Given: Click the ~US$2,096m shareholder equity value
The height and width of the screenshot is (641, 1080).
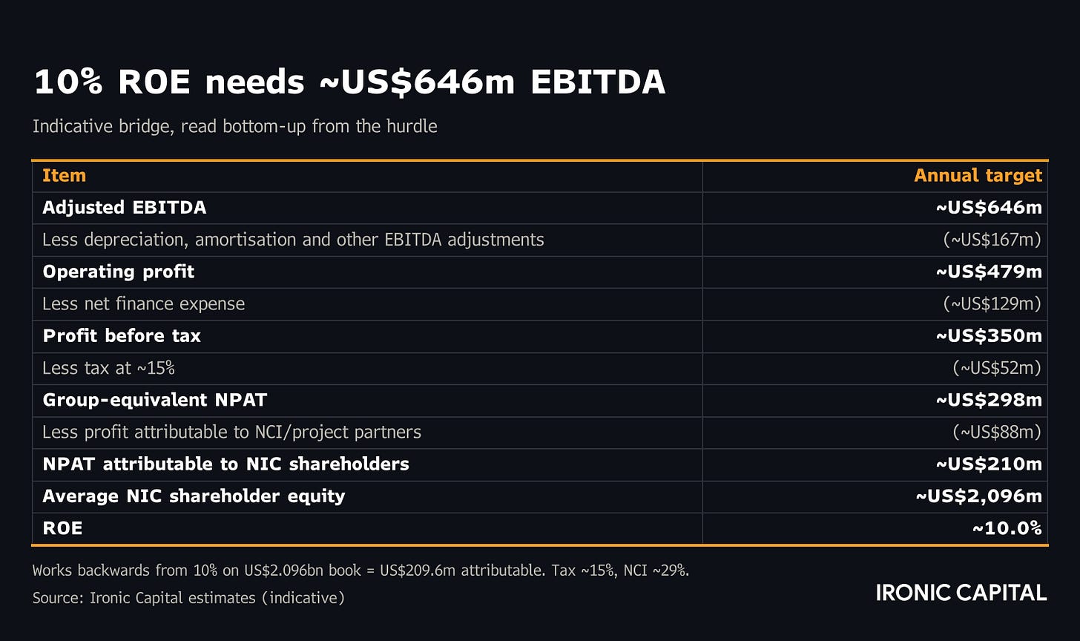Looking at the screenshot, I should click(x=979, y=496).
